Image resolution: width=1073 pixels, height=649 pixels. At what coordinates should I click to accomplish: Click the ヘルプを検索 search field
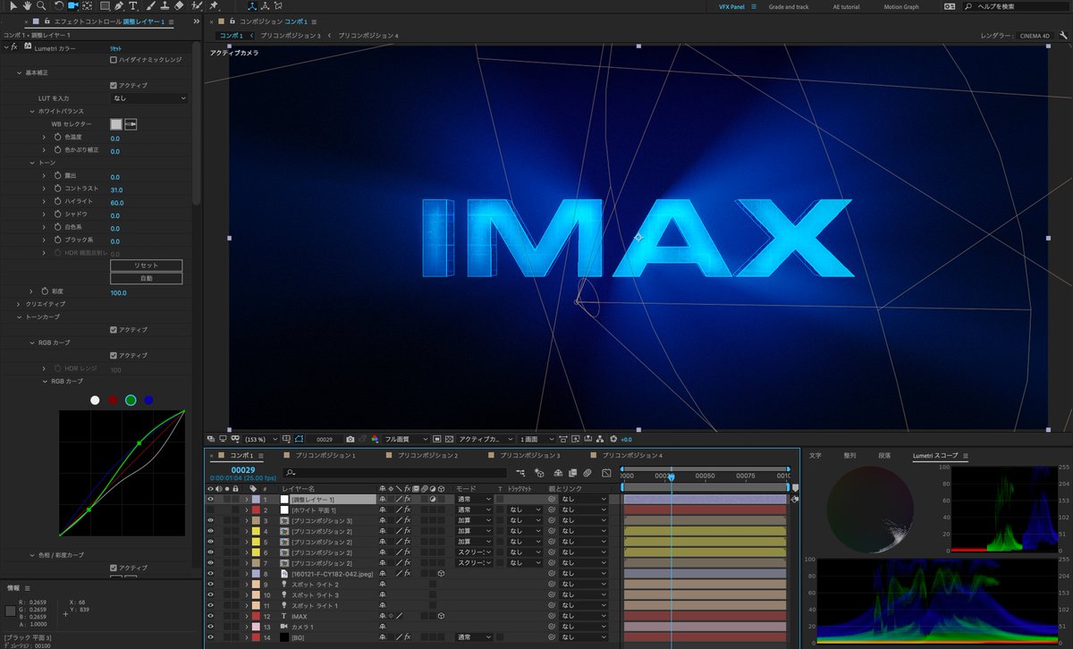1017,6
